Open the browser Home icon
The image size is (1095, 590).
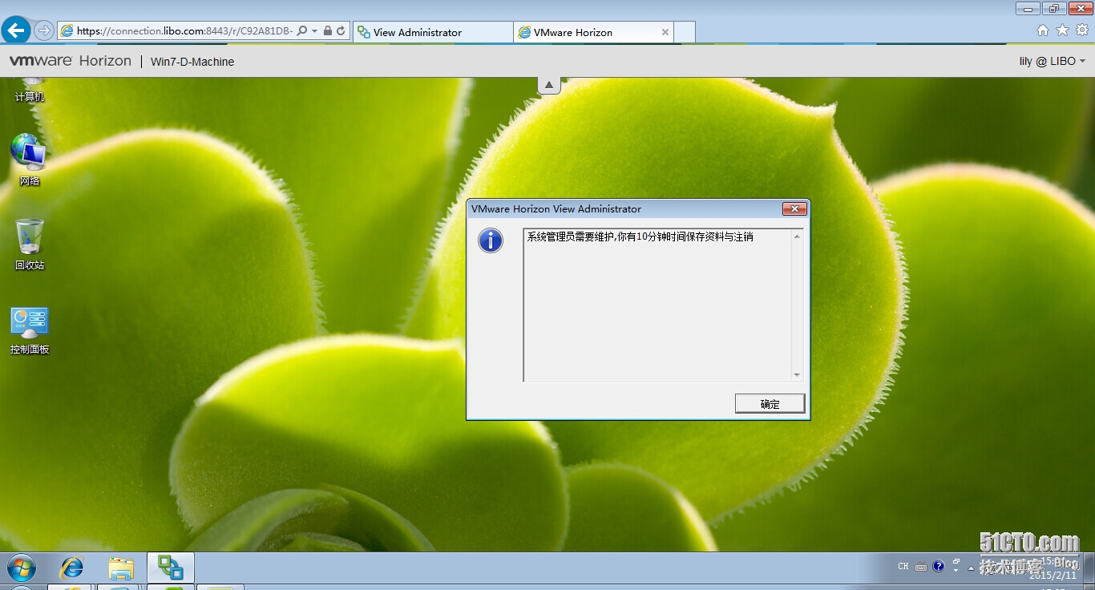[x=1043, y=30]
